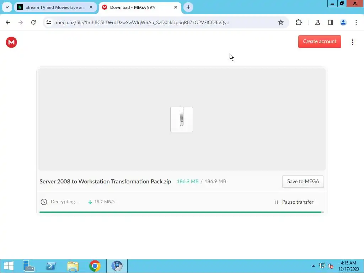This screenshot has width=364, height=273.
Task: Close the Download - MEGA tab
Action: pos(176,7)
